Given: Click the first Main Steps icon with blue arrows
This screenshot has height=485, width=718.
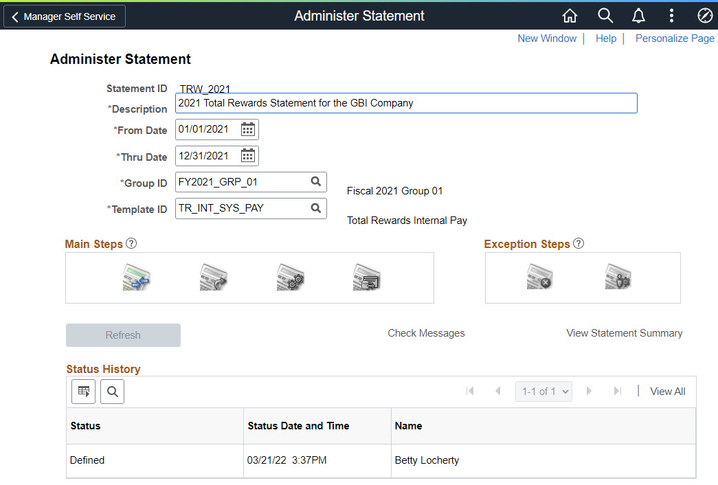Looking at the screenshot, I should tap(136, 278).
